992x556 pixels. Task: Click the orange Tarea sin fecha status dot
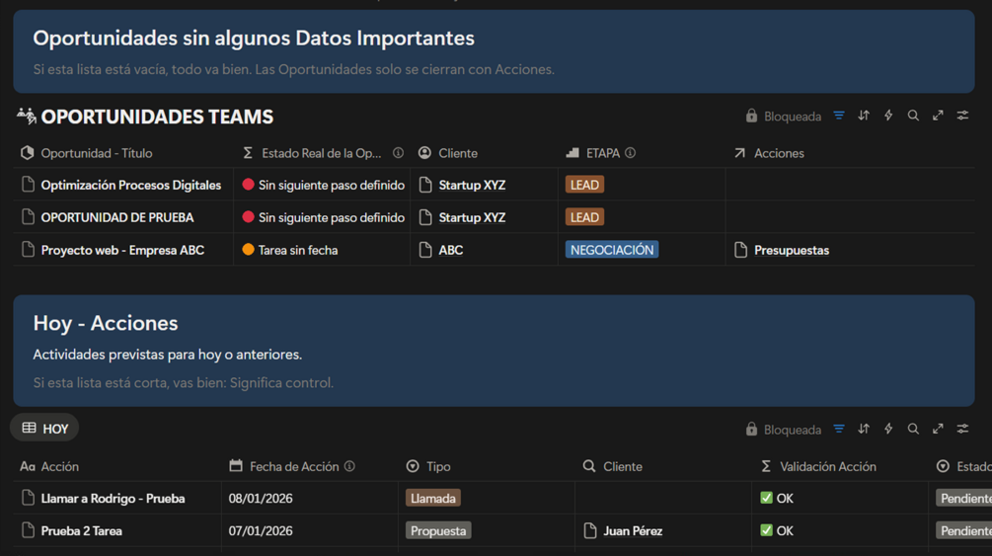(x=248, y=250)
